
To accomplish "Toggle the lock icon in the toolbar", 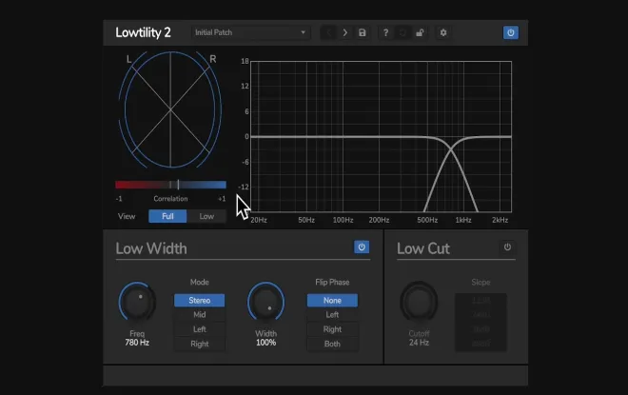I will [420, 33].
